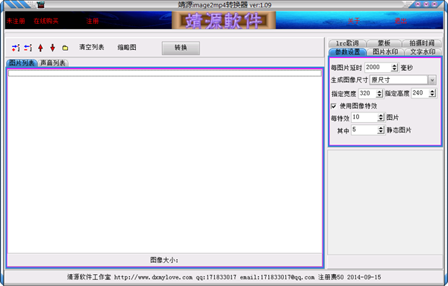Decrease 指定高度 with down arrow
This screenshot has height=286, width=448.
[x=432, y=95]
